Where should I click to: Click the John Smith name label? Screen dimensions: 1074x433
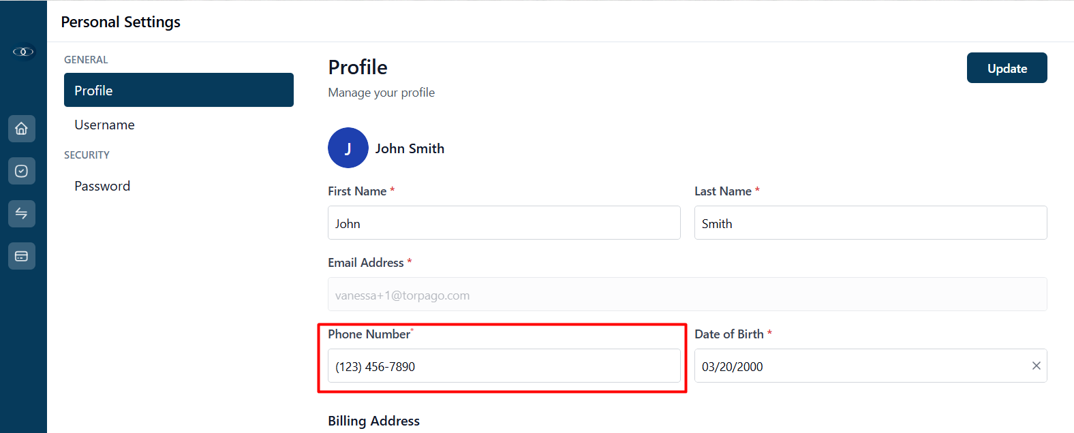[x=410, y=148]
